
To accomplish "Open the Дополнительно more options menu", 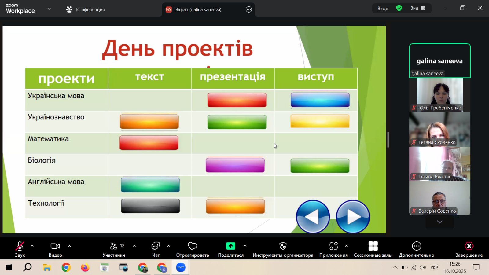I will tap(416, 247).
